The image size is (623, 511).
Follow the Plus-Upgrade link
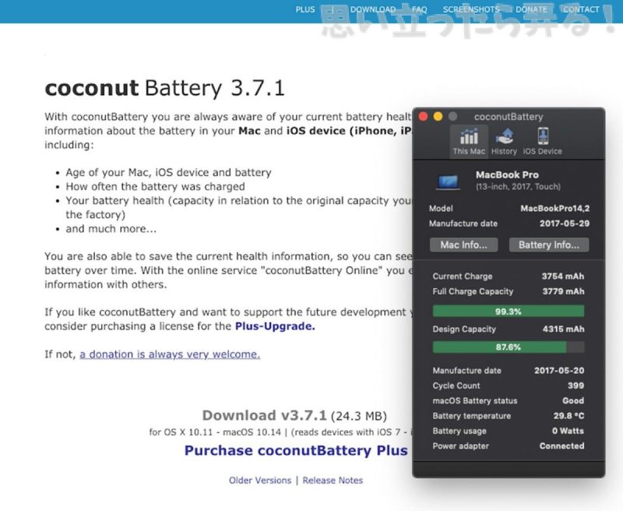click(x=275, y=326)
